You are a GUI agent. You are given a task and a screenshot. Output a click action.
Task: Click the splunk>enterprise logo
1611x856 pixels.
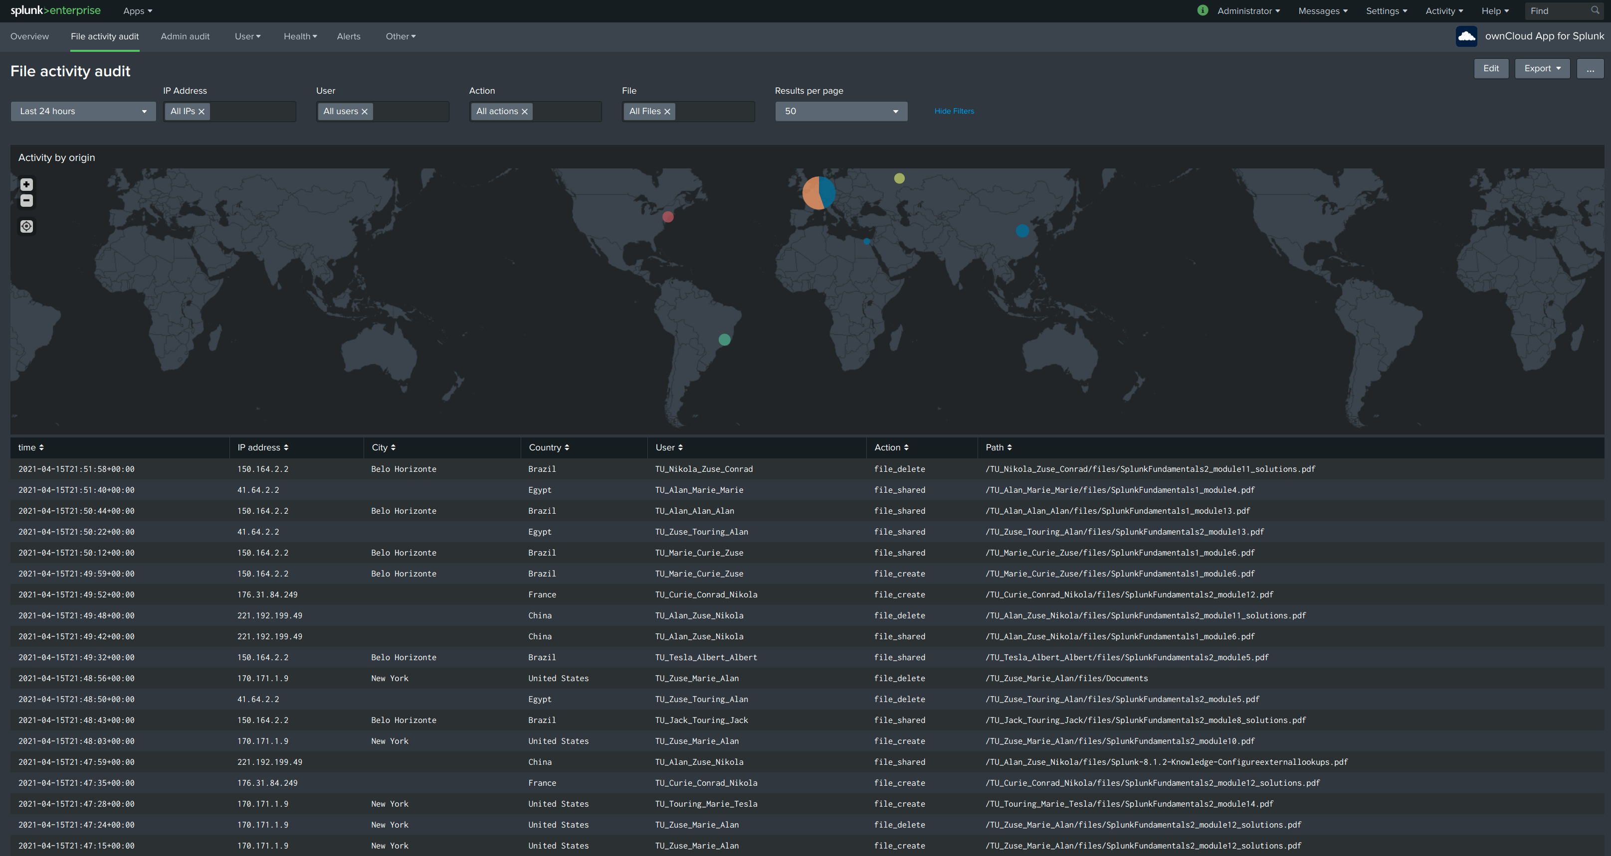(x=55, y=10)
